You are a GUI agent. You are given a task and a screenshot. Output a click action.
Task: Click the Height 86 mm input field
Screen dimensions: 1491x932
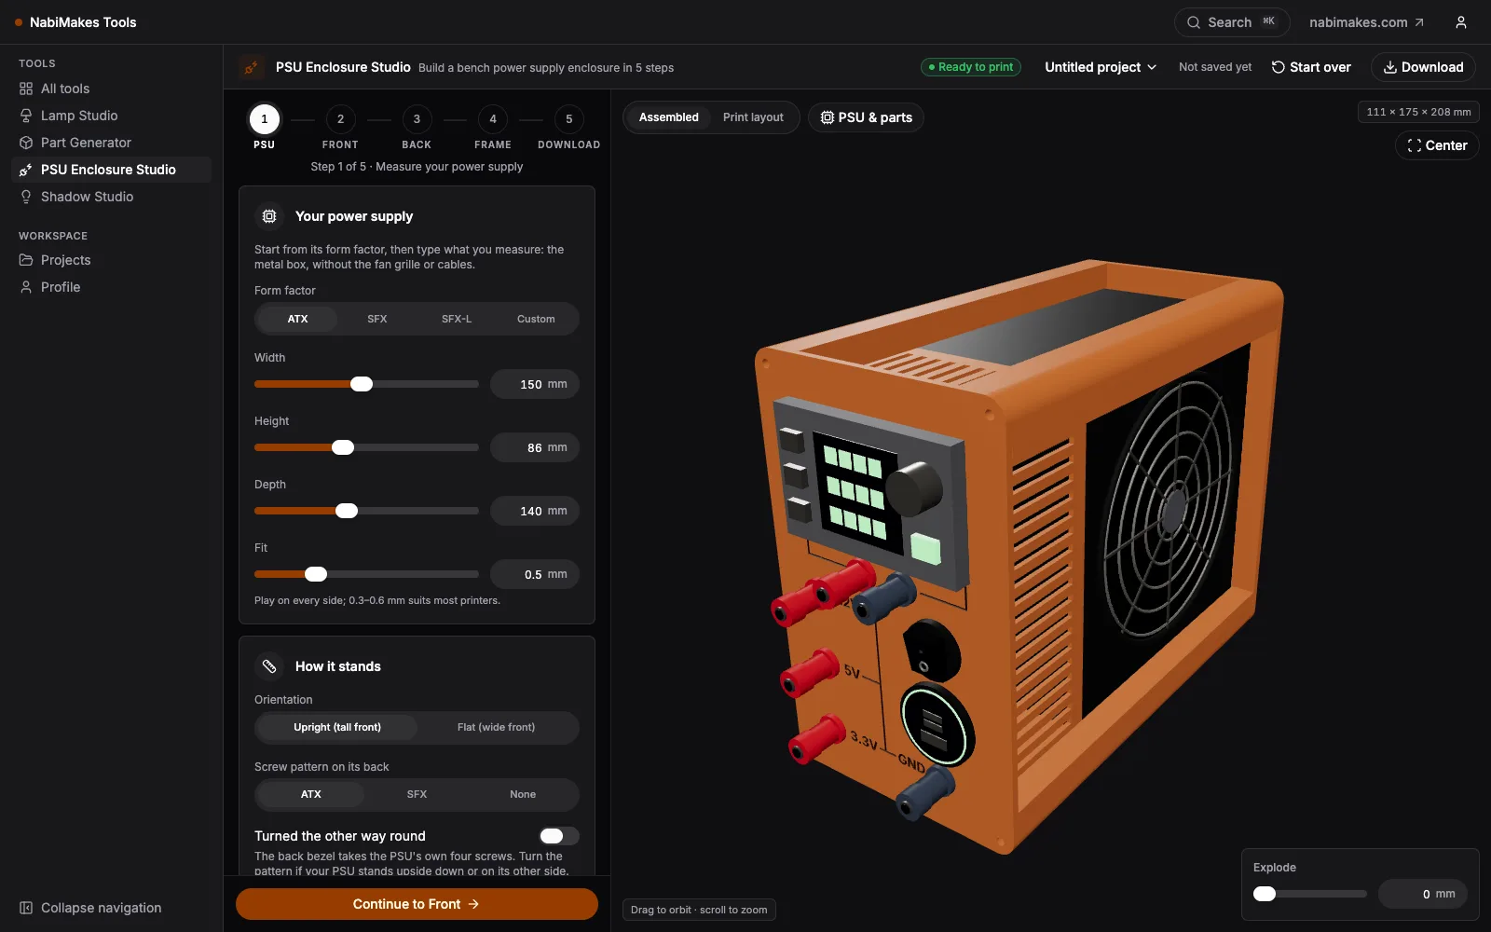535,447
